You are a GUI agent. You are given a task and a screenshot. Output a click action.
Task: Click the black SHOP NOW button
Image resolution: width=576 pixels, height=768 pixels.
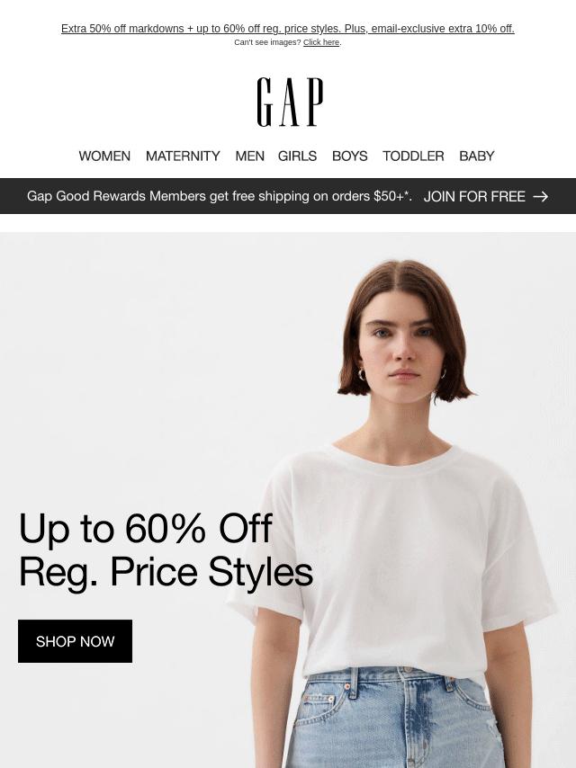(75, 641)
